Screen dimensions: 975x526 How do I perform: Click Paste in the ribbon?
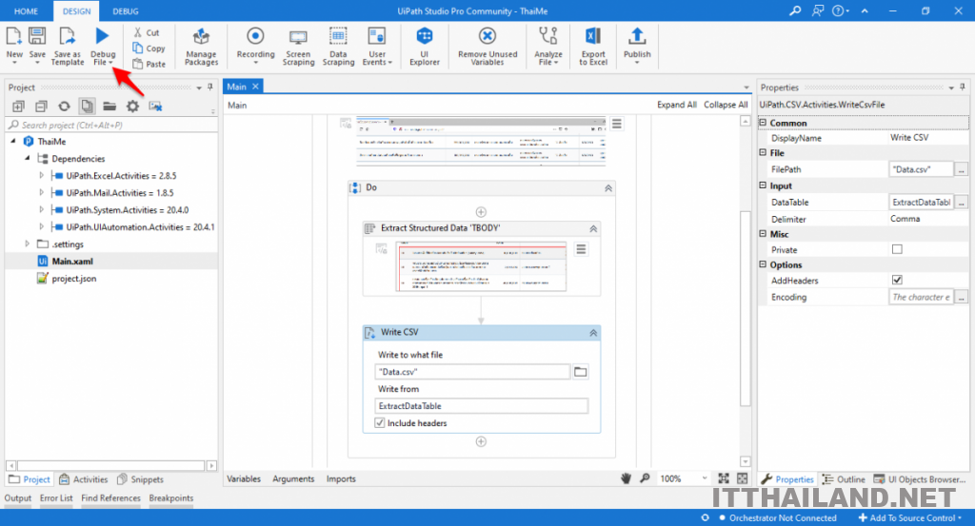coord(149,64)
